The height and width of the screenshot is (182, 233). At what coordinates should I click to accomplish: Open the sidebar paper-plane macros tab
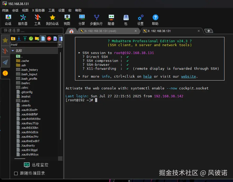5,62
